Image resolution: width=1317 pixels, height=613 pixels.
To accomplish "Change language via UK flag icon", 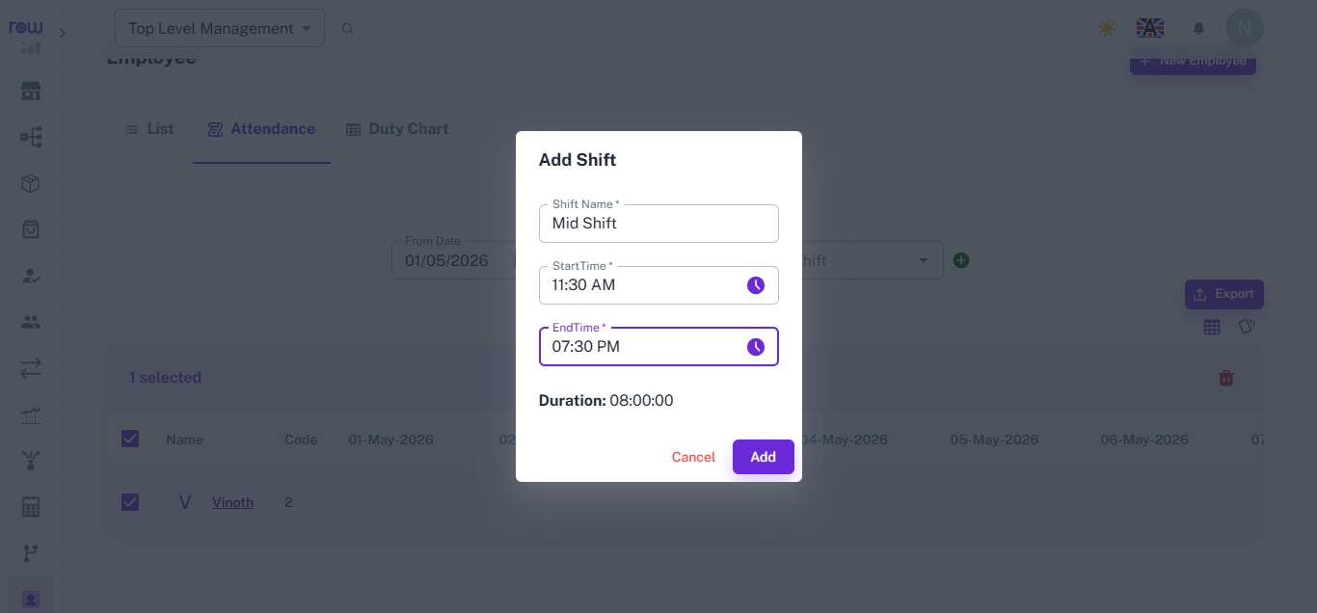I will click(x=1150, y=28).
